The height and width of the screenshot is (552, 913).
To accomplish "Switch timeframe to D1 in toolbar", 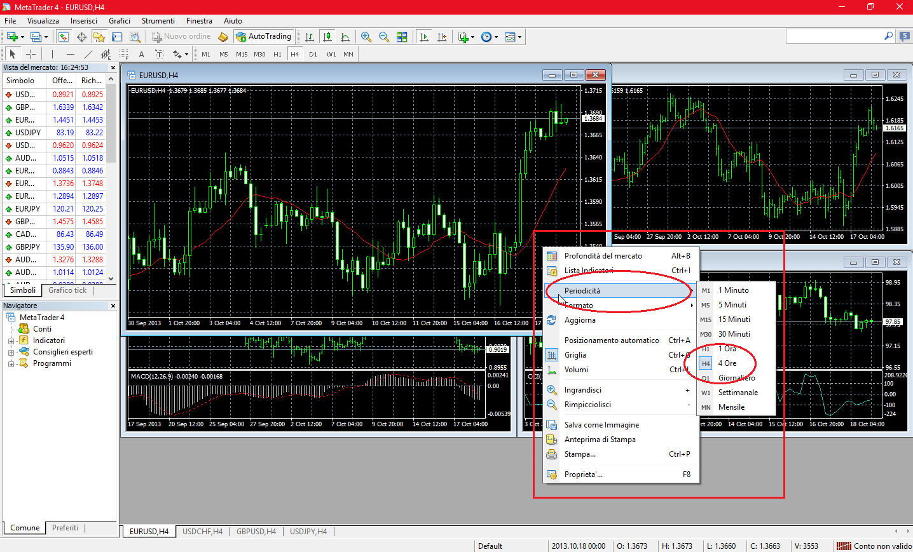I will click(313, 54).
